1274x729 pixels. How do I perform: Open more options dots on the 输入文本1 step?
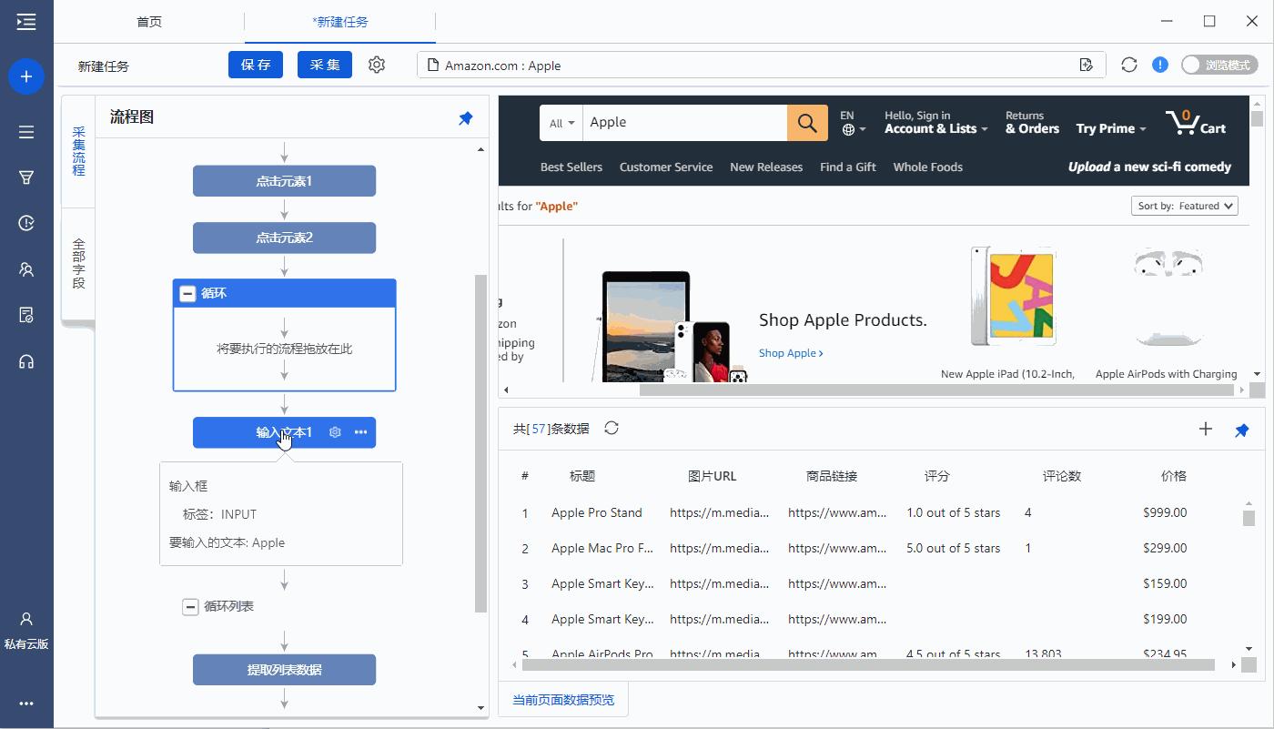361,432
